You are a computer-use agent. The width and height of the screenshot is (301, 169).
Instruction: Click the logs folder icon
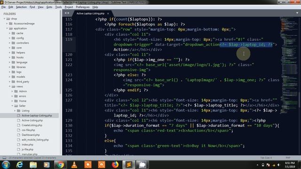click(x=13, y=72)
